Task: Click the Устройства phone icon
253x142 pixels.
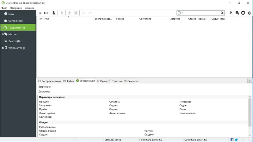Action: [6, 48]
